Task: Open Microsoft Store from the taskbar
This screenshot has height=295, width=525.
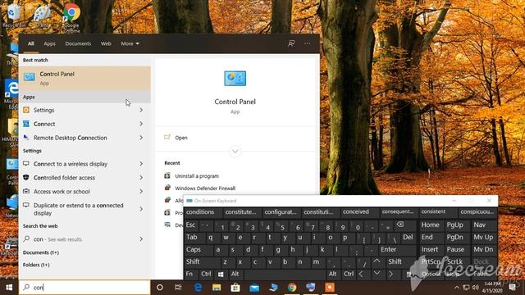Action: (x=235, y=288)
